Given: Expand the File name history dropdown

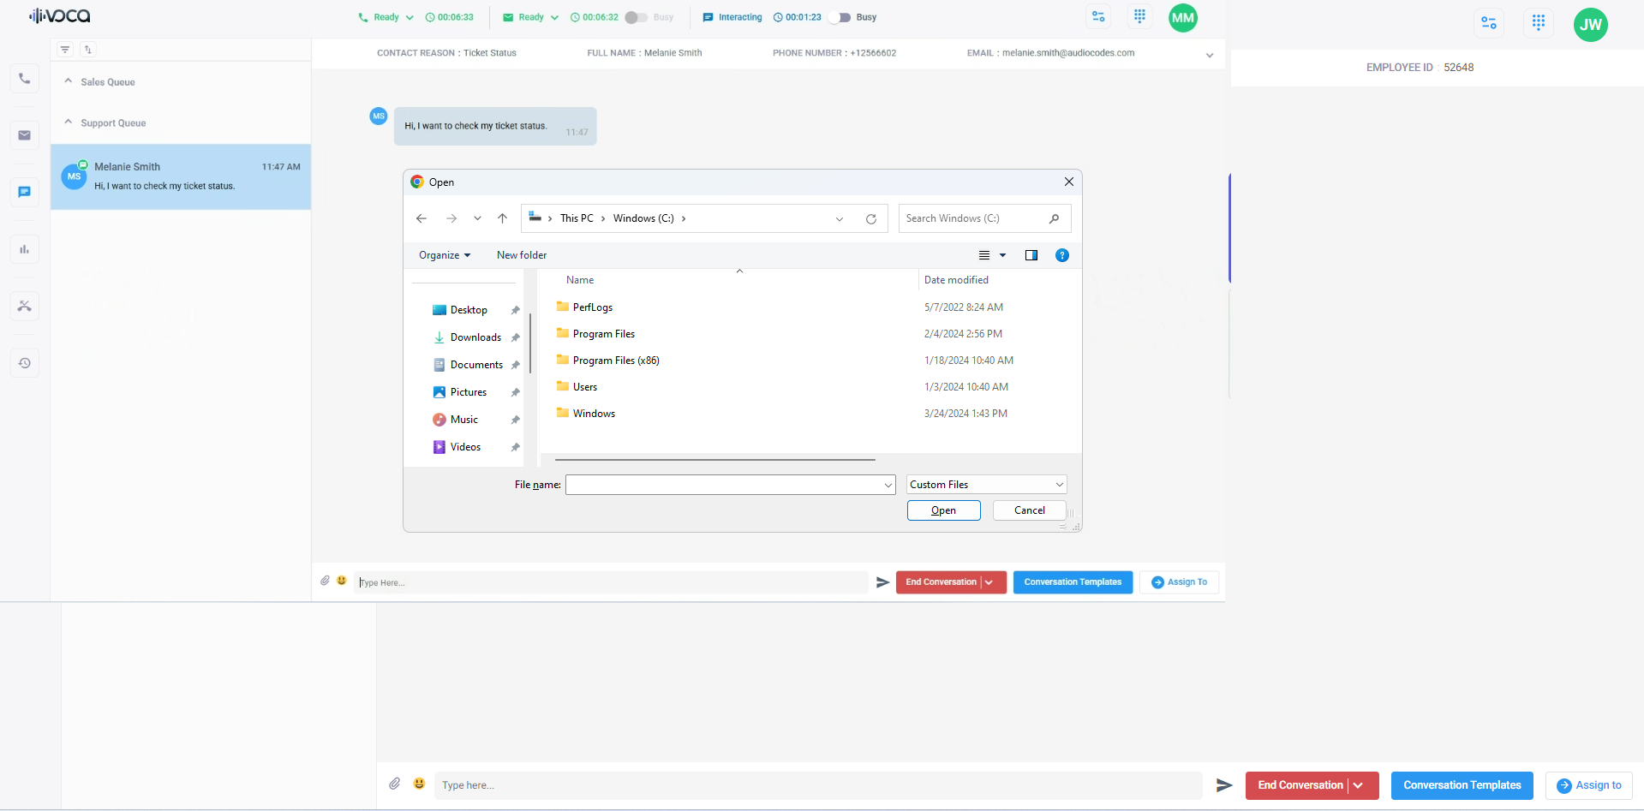Looking at the screenshot, I should point(888,485).
